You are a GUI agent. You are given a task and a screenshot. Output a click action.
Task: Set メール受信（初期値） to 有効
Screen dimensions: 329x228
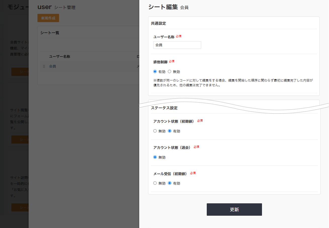tap(170, 183)
